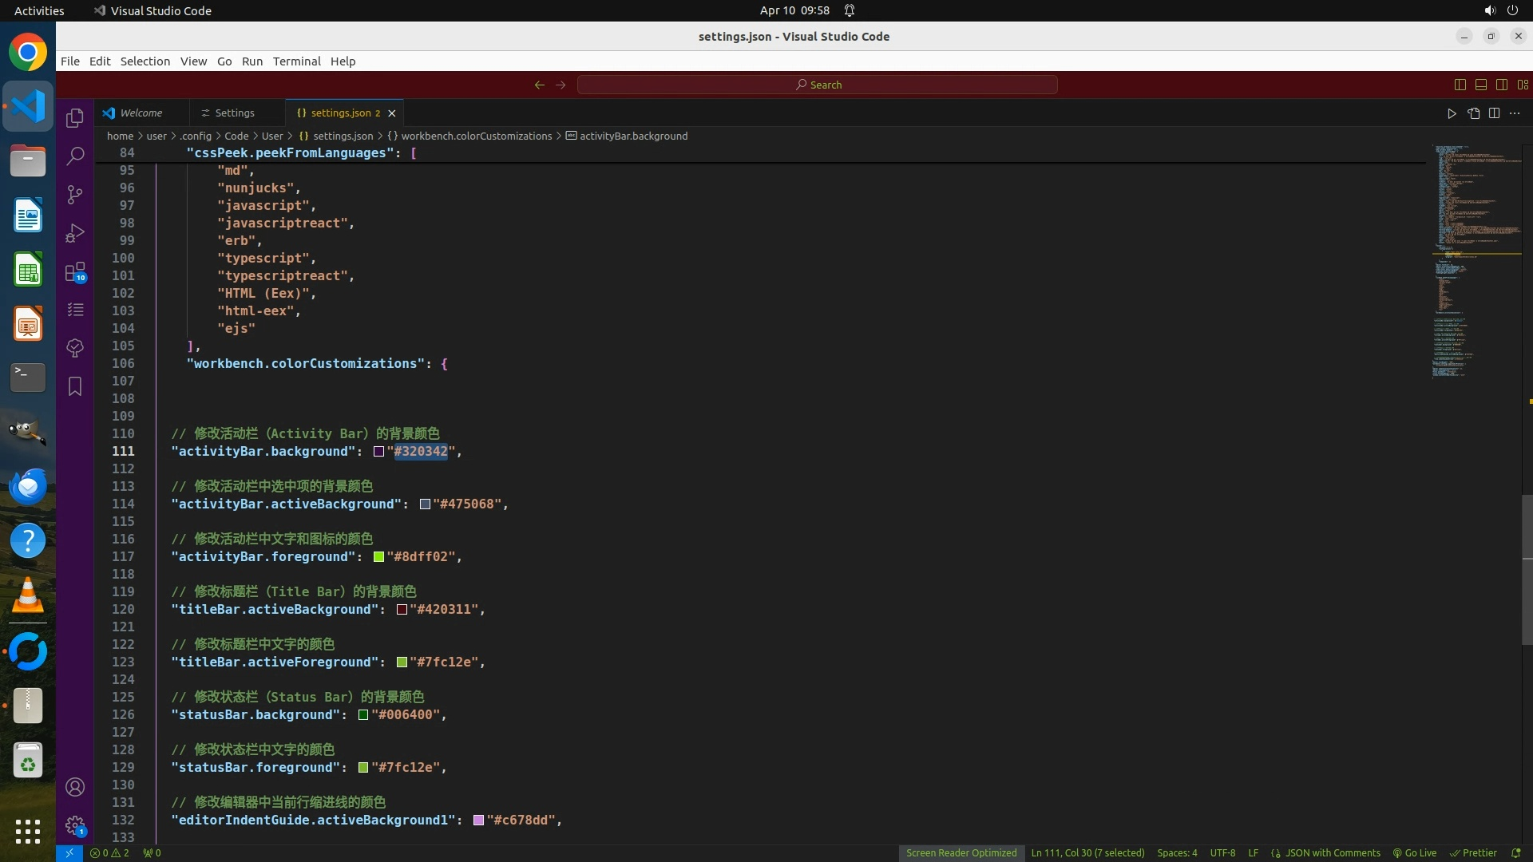Click the Search command center field
Viewport: 1533px width, 862px height.
[818, 85]
